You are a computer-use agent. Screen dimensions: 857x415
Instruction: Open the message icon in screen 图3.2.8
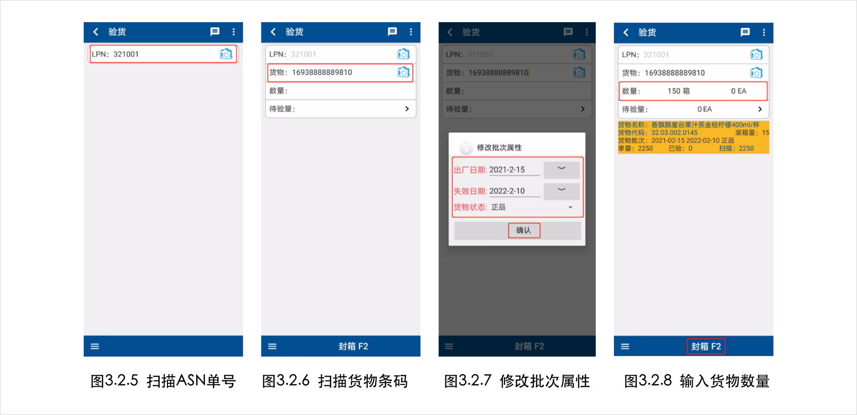tap(746, 32)
